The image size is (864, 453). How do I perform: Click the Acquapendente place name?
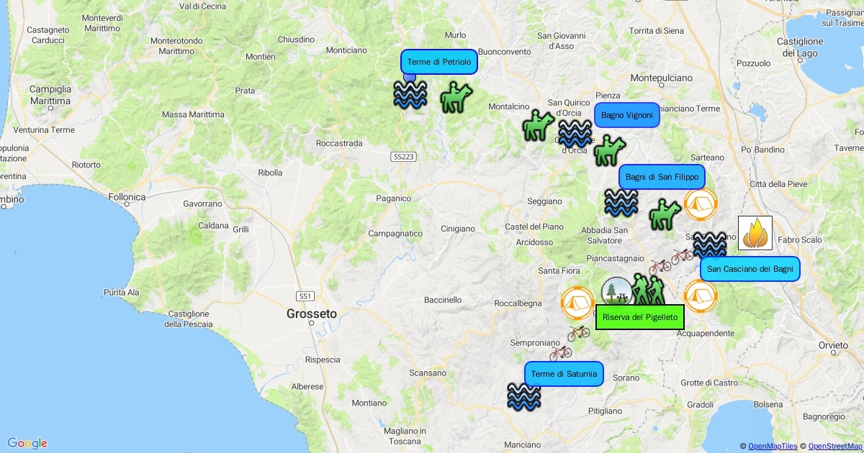[x=706, y=334]
